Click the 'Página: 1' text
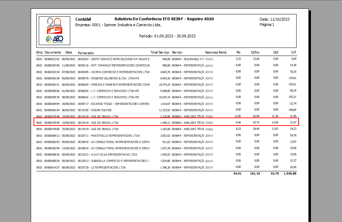This screenshot has width=342, height=222. tap(267, 25)
